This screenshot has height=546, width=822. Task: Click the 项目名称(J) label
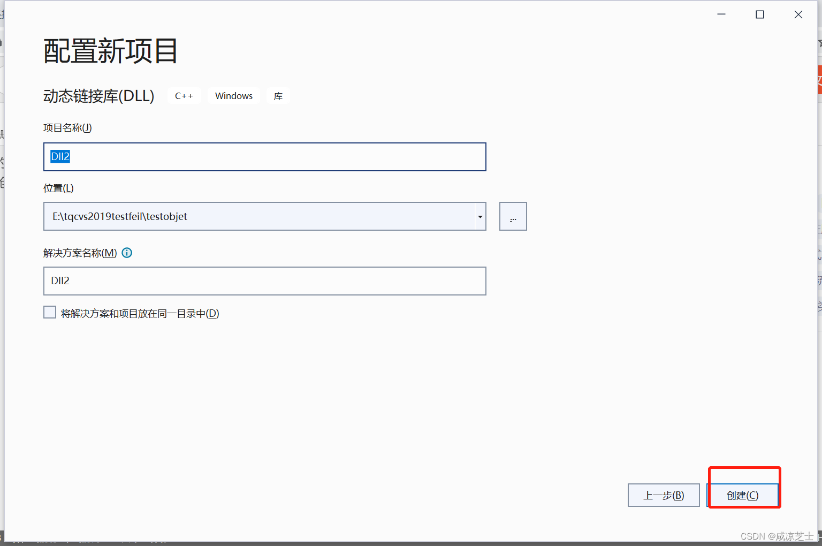[x=67, y=128]
